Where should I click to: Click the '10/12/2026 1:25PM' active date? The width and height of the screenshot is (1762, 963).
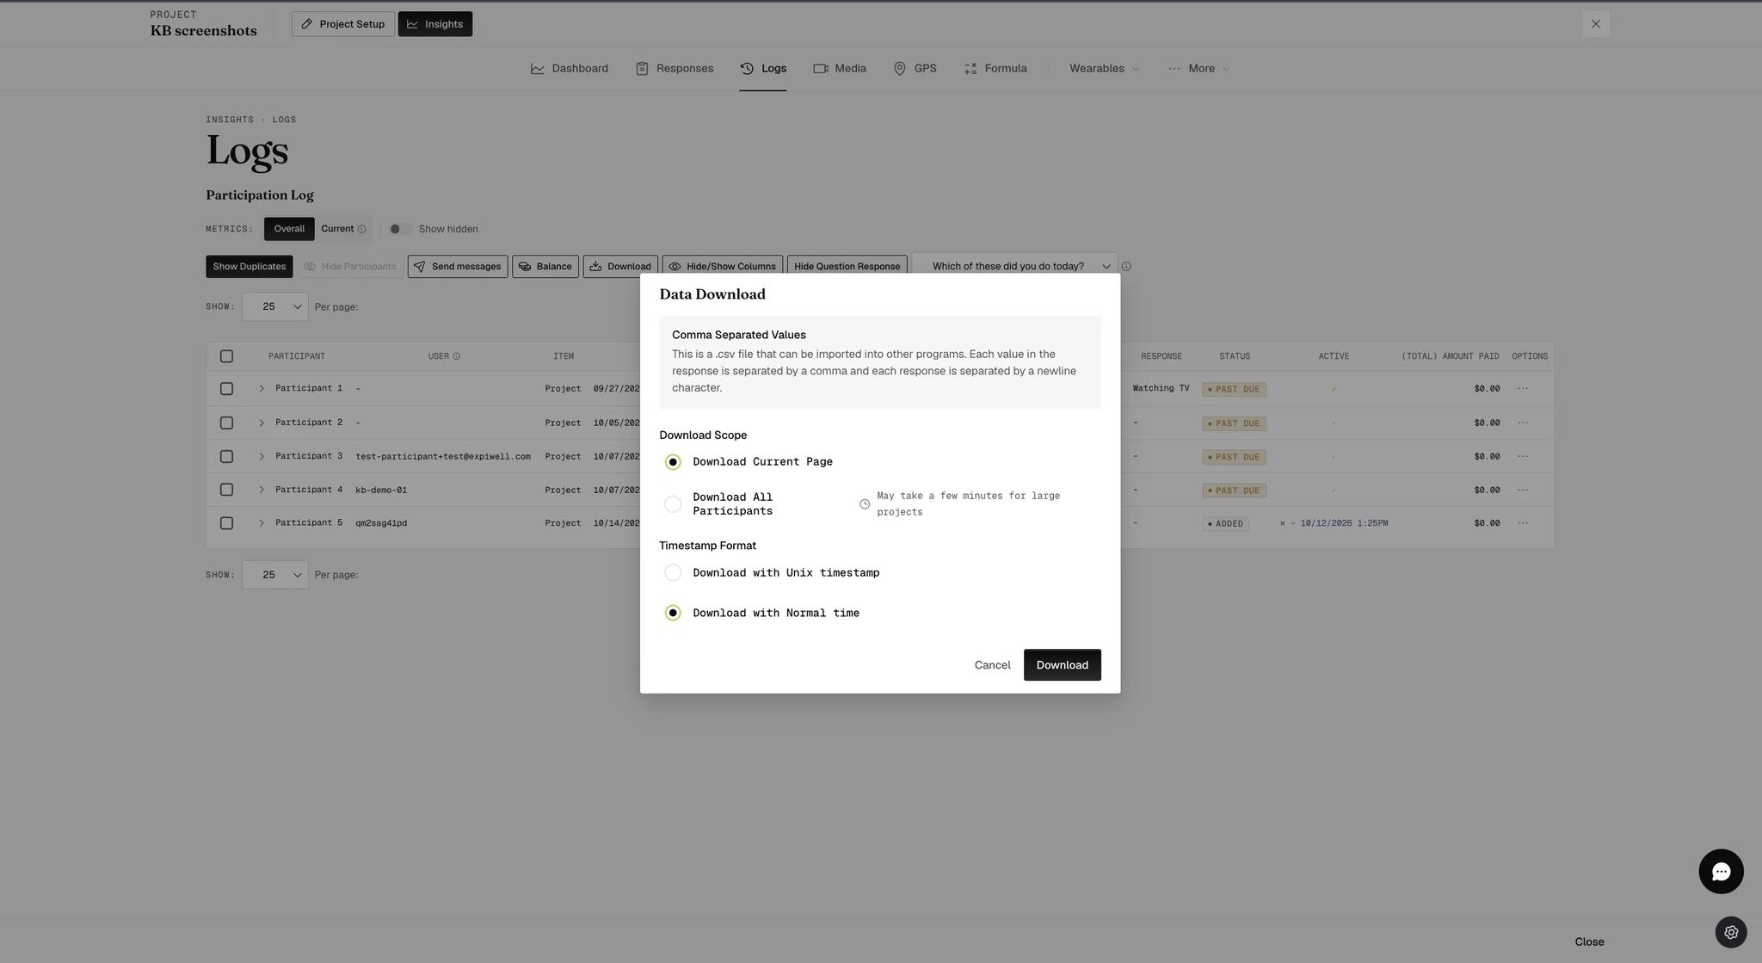pos(1344,523)
